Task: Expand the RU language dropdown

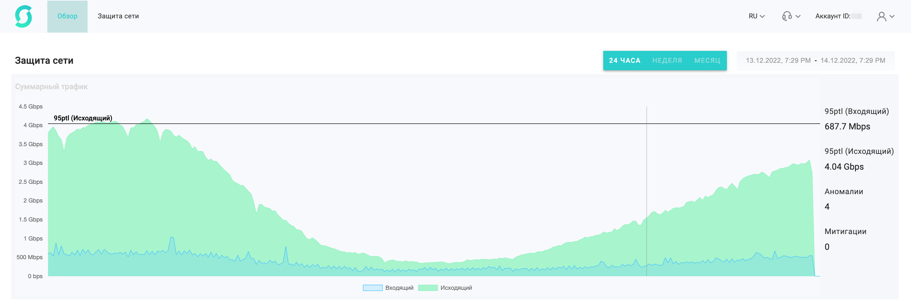Action: (756, 16)
